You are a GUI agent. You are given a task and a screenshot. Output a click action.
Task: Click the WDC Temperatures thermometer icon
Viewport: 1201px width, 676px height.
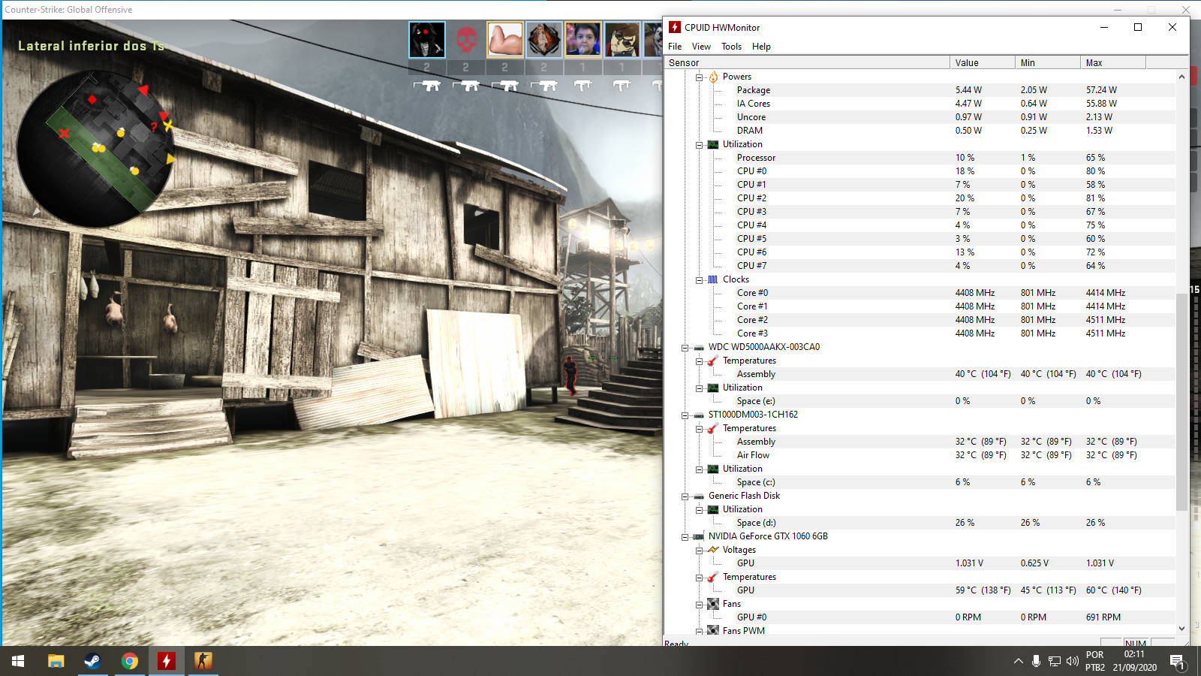[x=713, y=361]
